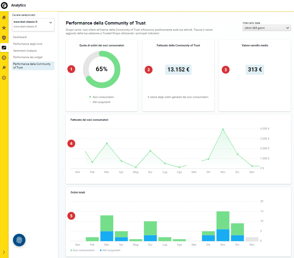This screenshot has height=258, width=294.
Task: Click the Giu bar in Ordini totali chart
Action: [150, 231]
